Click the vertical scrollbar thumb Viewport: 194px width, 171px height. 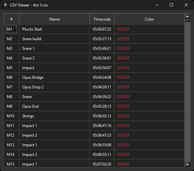click(x=187, y=20)
